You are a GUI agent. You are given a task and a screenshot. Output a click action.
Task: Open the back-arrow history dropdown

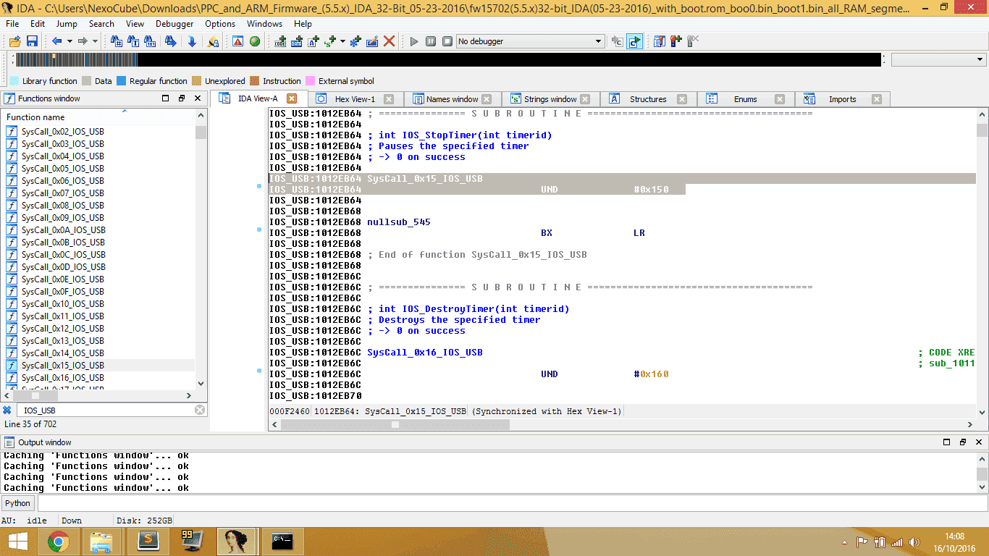tap(70, 41)
